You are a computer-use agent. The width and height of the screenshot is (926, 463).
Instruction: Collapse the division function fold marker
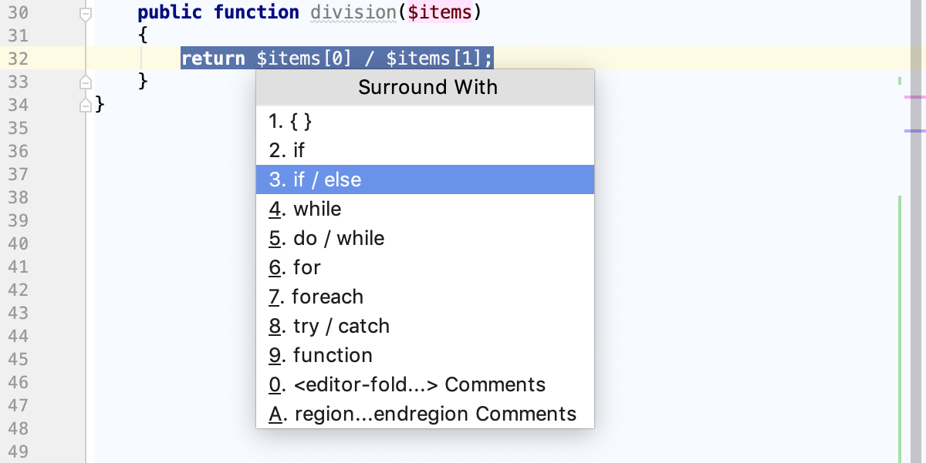[85, 12]
